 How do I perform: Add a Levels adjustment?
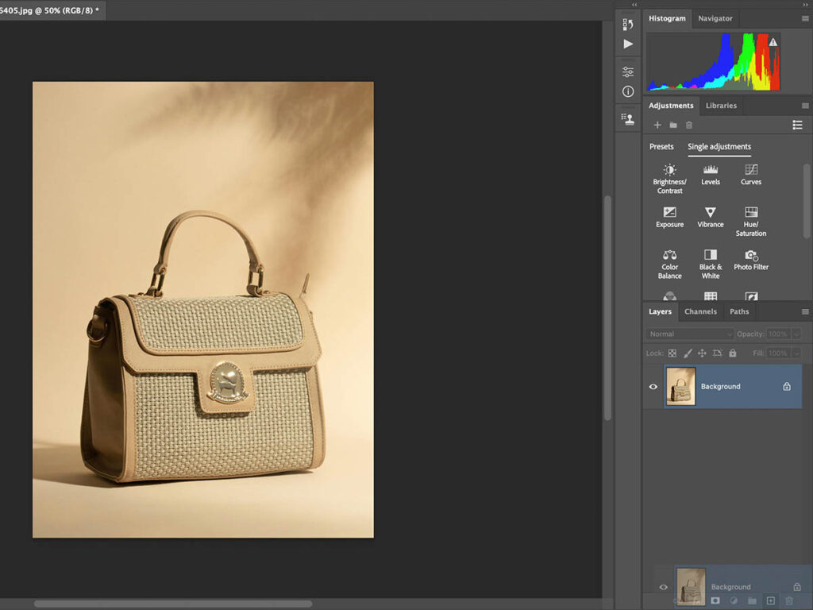pos(711,175)
